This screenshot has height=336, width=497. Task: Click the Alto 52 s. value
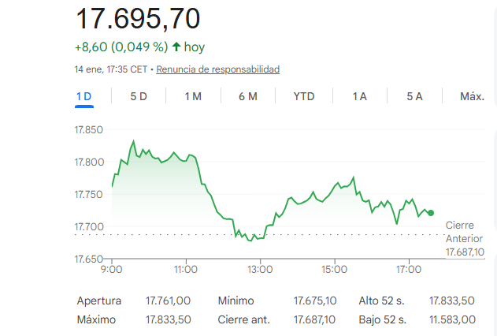(452, 301)
